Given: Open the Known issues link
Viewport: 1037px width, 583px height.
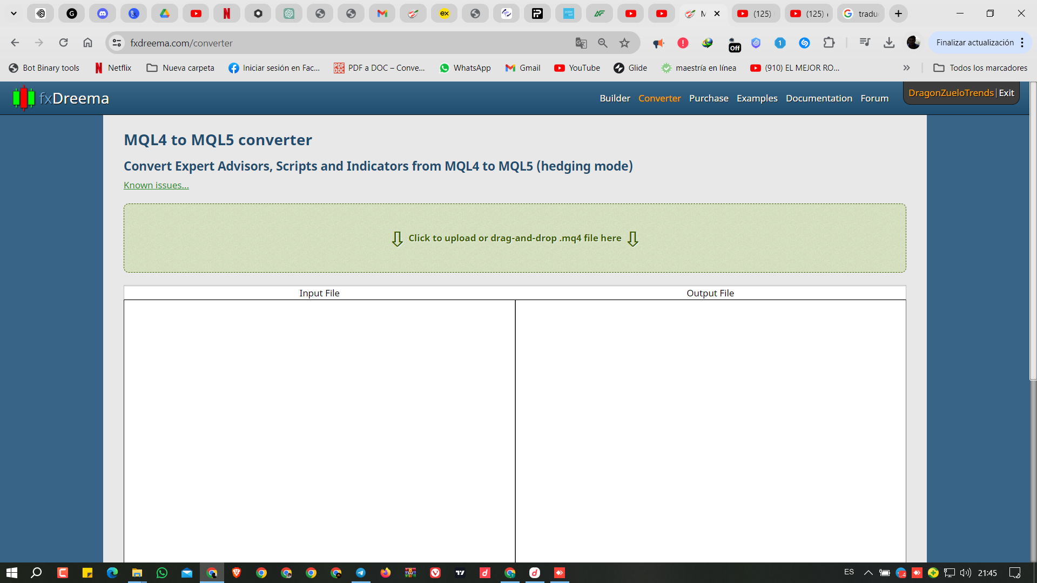Looking at the screenshot, I should [156, 185].
